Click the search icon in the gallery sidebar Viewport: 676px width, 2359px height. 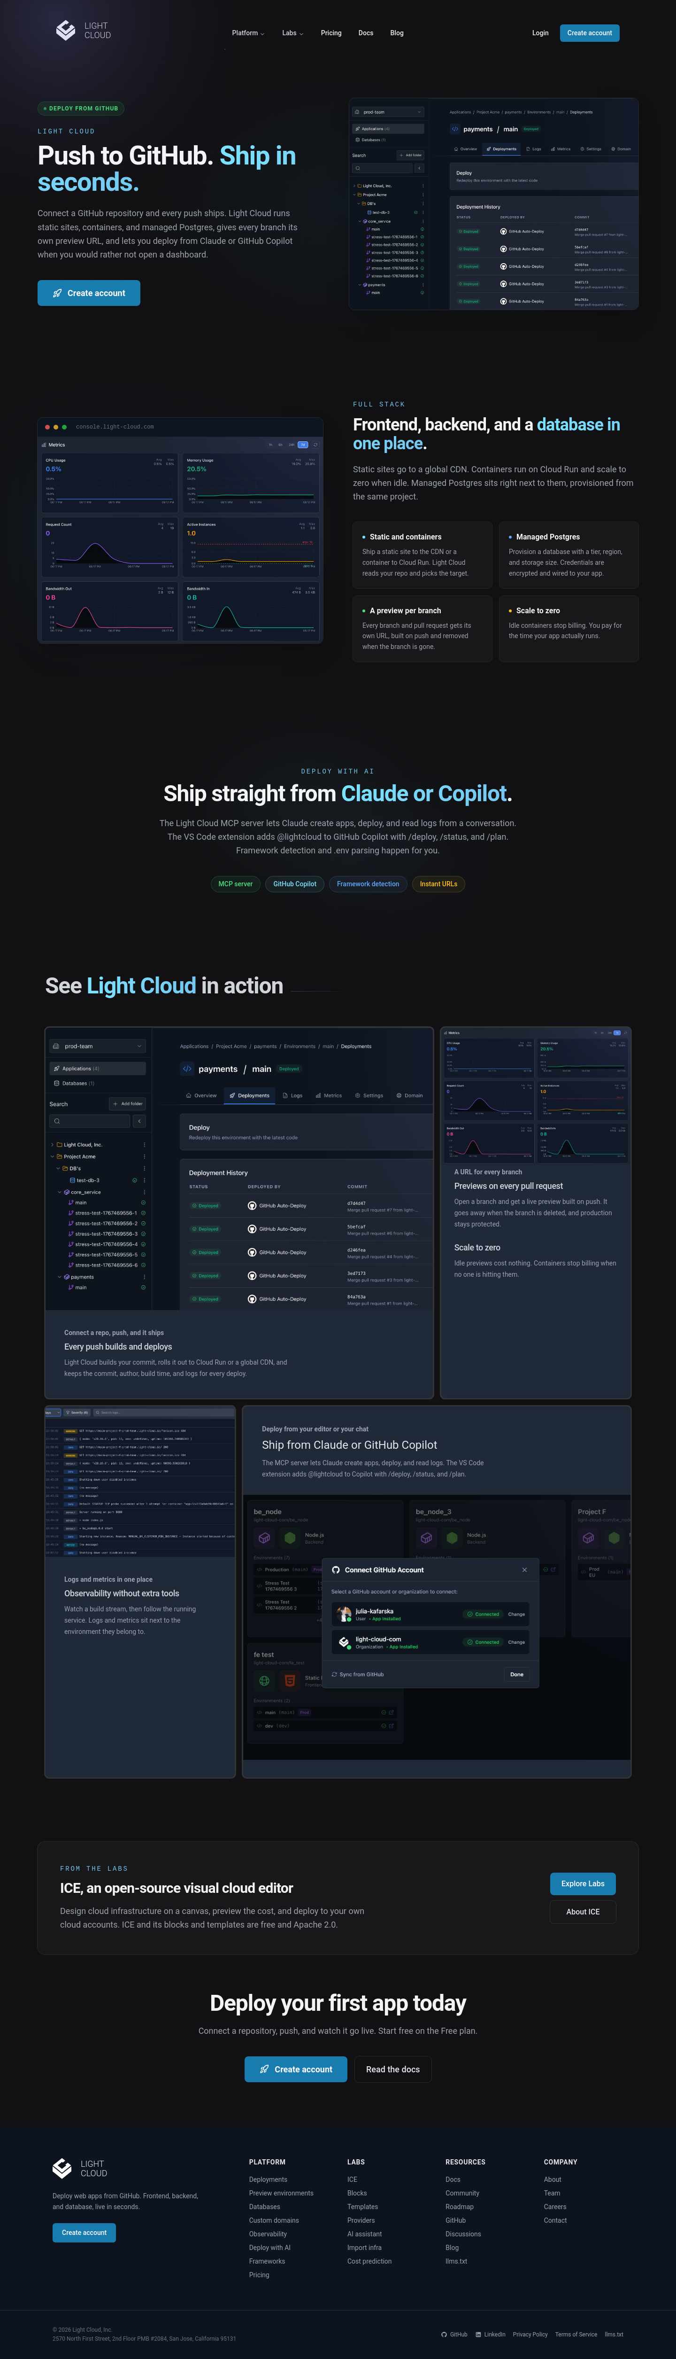point(57,1121)
